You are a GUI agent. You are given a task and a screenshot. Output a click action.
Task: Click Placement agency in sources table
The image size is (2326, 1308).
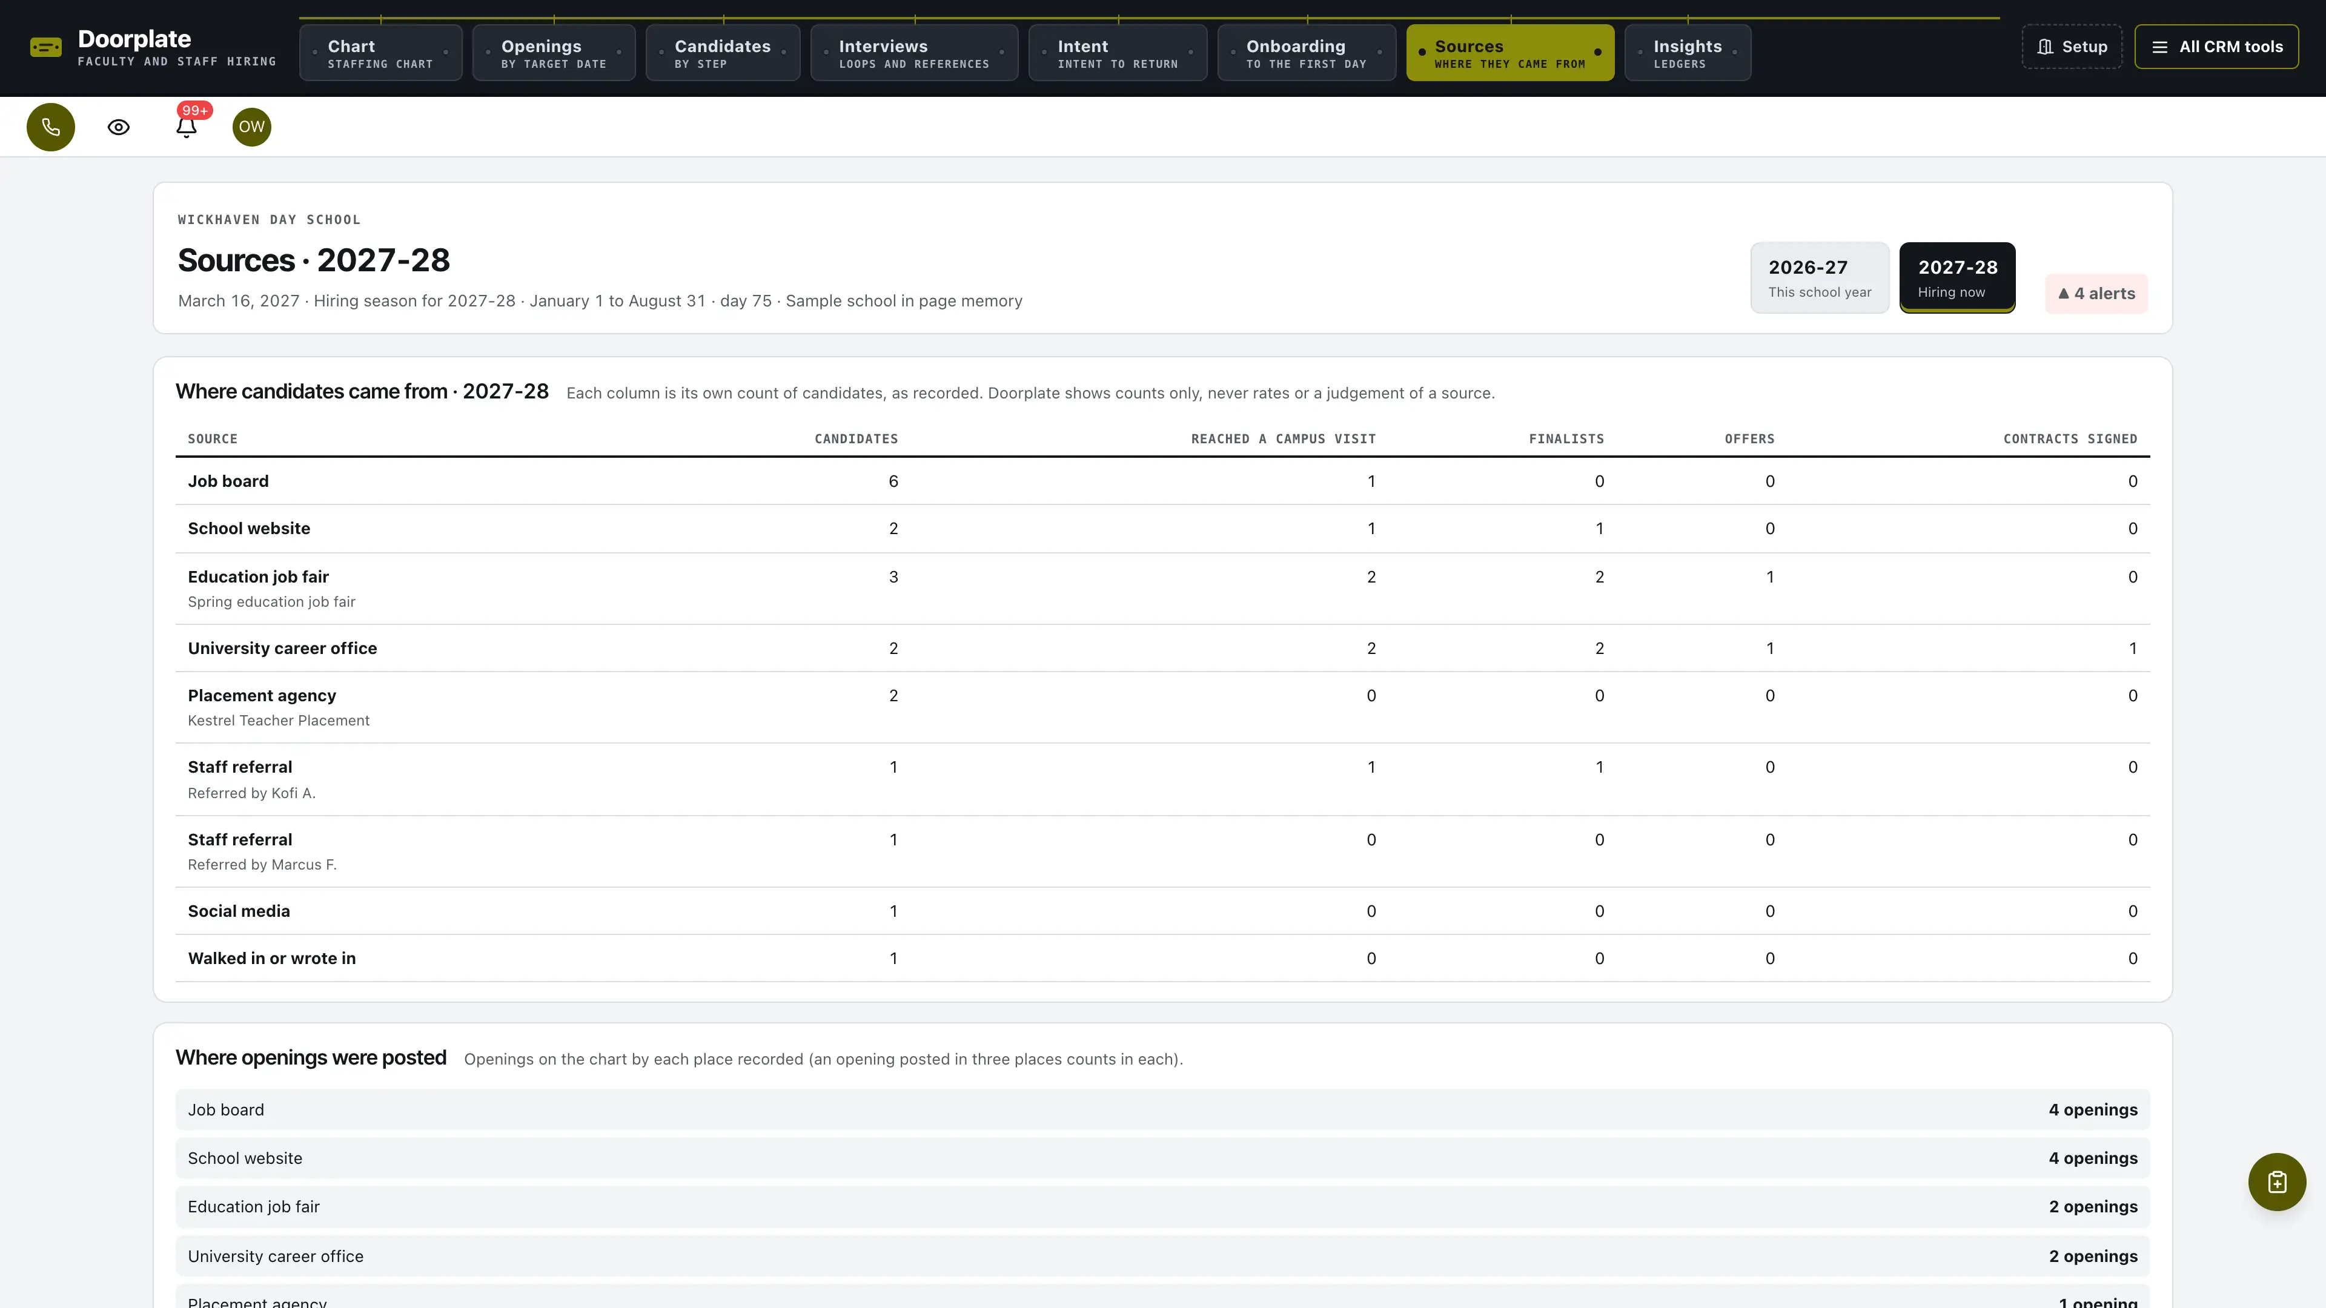(x=1162, y=708)
